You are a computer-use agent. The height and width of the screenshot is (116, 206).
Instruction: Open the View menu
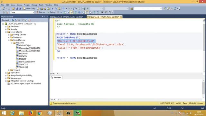(x=13, y=5)
